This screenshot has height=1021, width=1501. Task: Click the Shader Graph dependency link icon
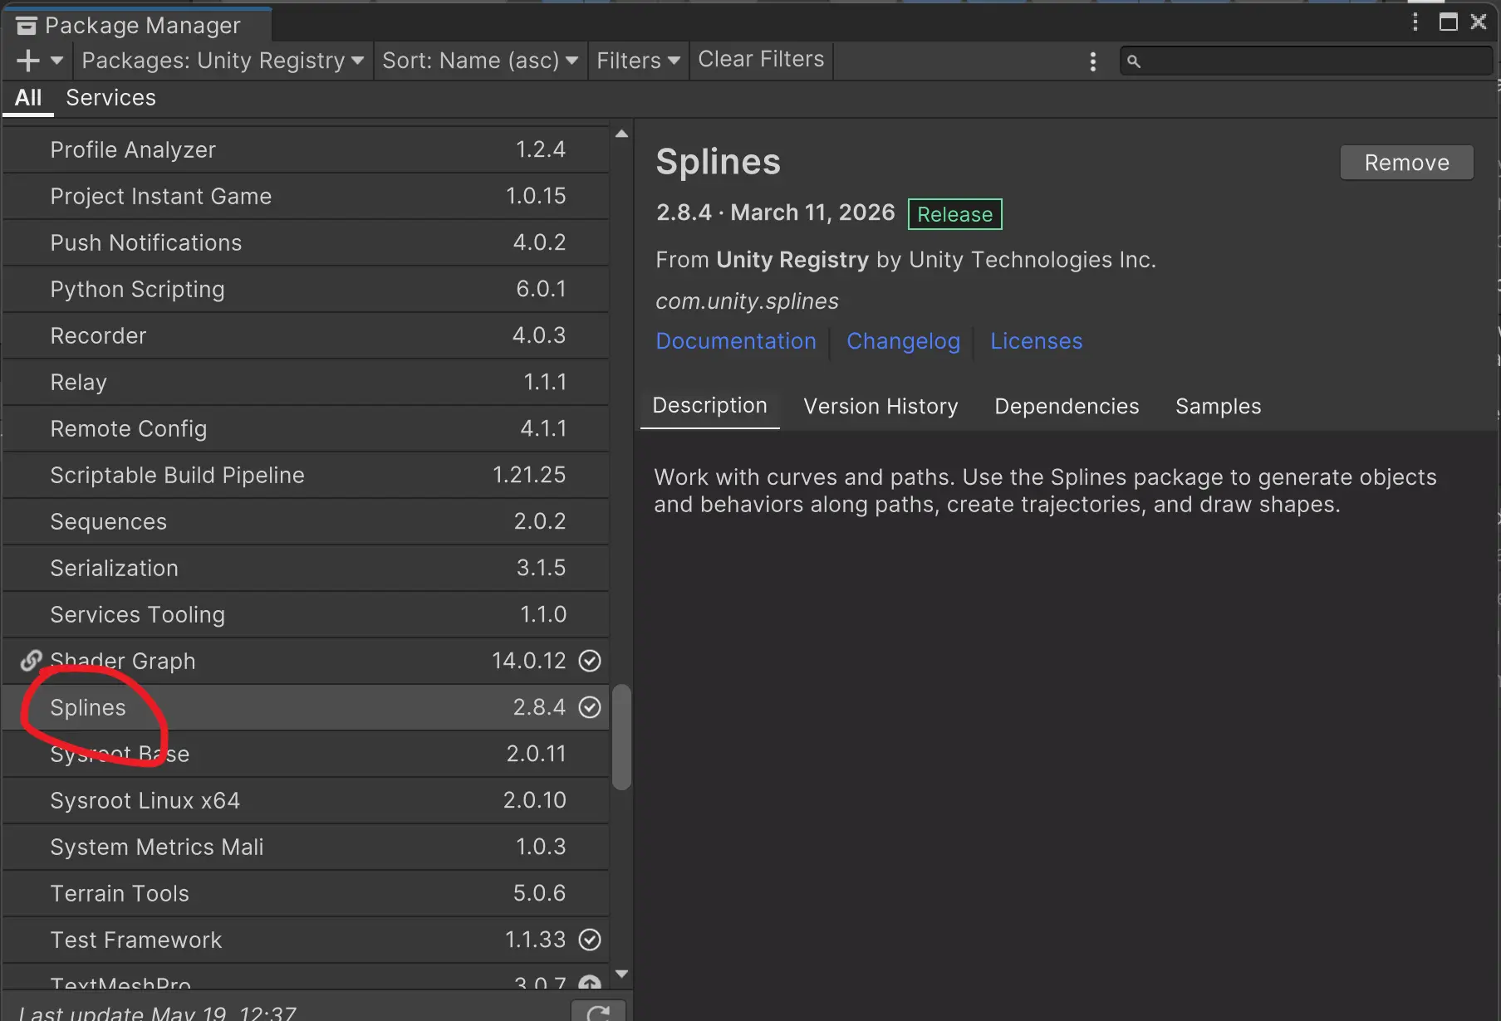pyautogui.click(x=31, y=661)
